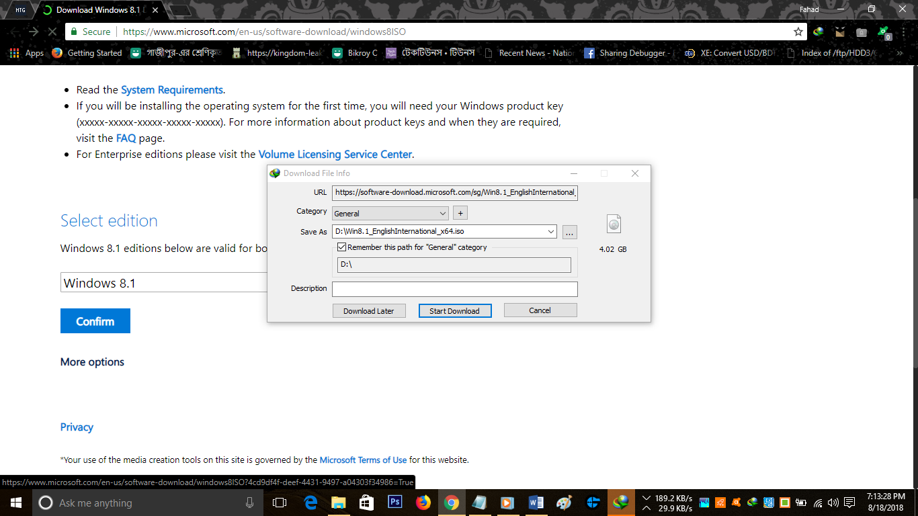The height and width of the screenshot is (516, 918).
Task: Expand More options on the page
Action: (x=92, y=362)
